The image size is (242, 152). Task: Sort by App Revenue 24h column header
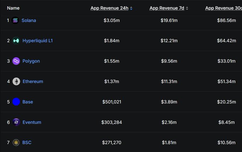pyautogui.click(x=109, y=8)
